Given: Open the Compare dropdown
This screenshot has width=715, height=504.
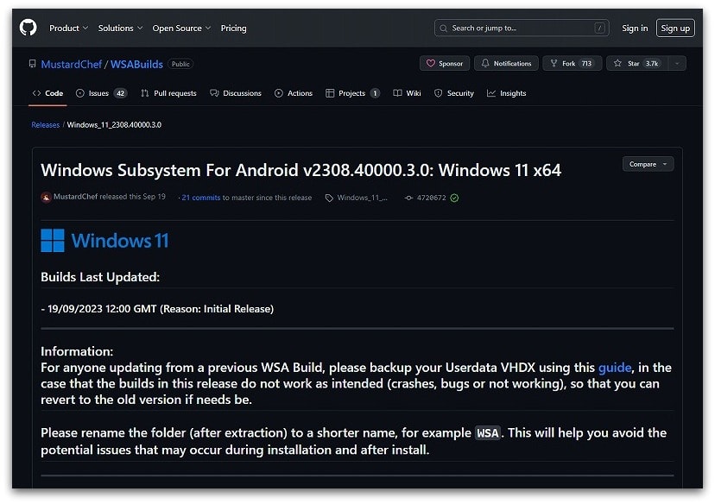Looking at the screenshot, I should pyautogui.click(x=648, y=164).
